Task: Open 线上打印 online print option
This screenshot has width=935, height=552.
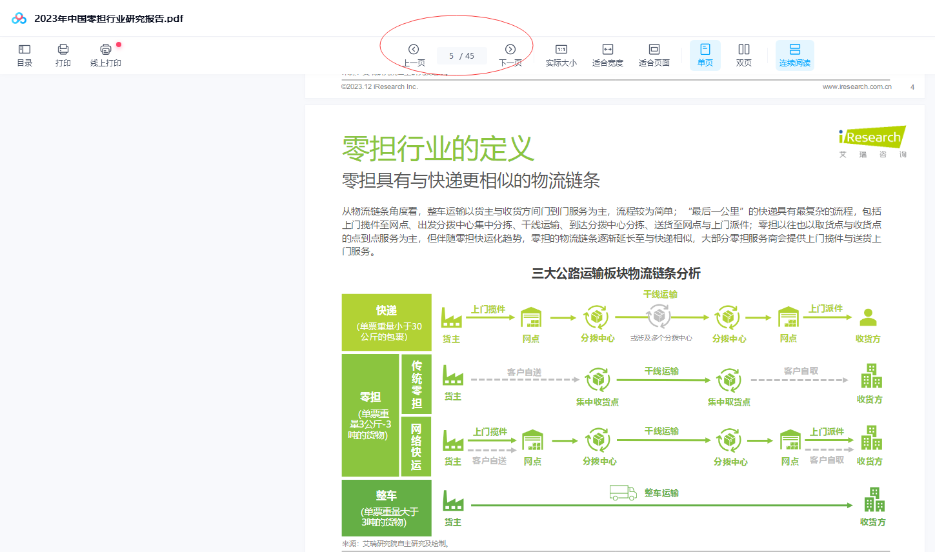Action: click(x=106, y=55)
